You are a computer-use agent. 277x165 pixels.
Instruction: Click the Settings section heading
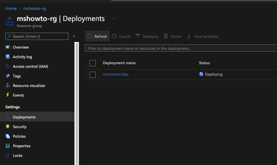[13, 107]
